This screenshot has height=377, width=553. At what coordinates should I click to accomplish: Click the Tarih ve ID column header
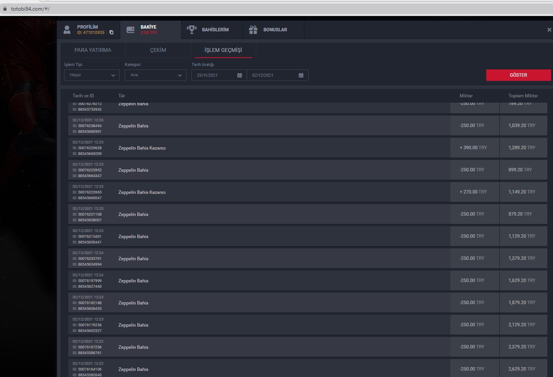[83, 96]
